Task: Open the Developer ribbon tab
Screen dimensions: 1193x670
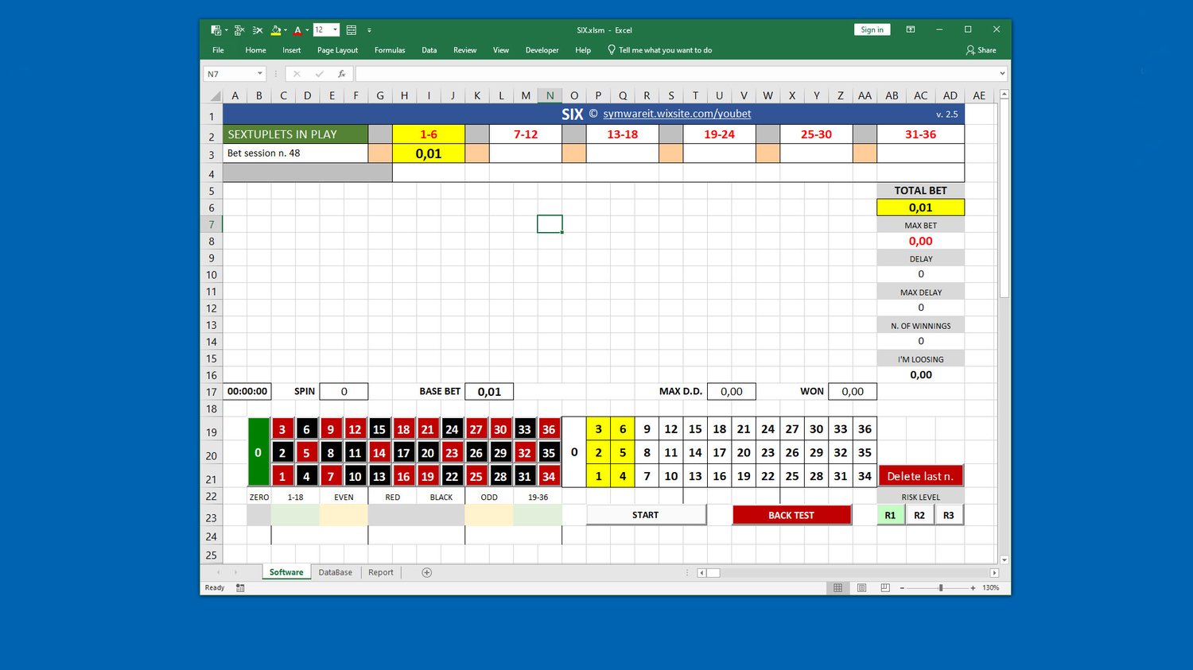Action: coord(542,50)
